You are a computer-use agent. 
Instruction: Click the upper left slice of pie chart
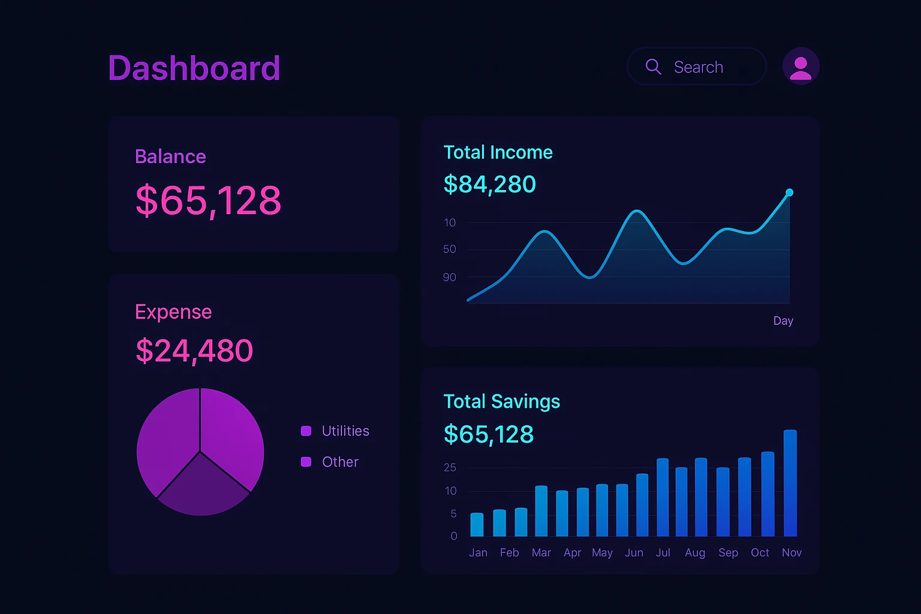coord(168,435)
